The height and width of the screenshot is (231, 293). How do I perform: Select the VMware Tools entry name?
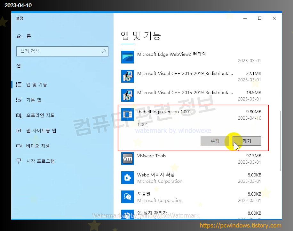coord(152,156)
